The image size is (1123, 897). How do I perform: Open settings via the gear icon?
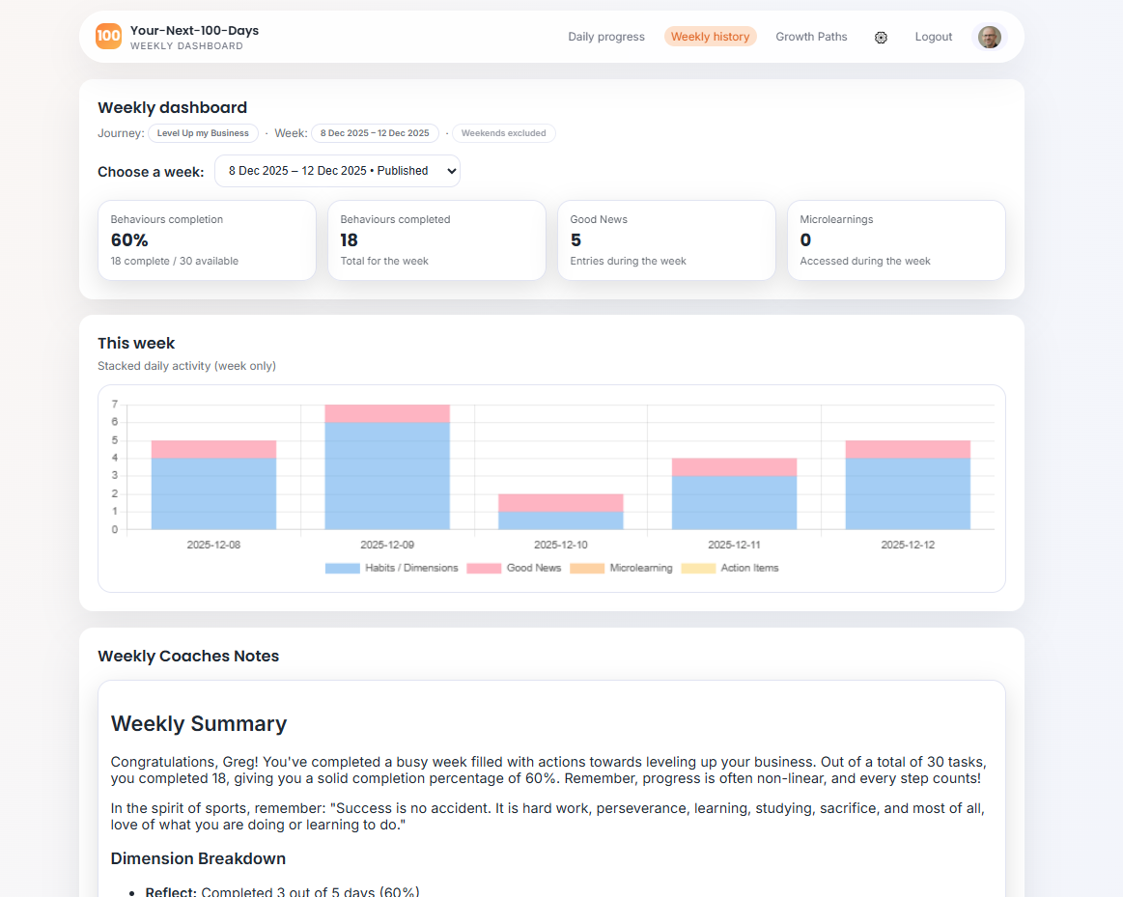click(881, 37)
